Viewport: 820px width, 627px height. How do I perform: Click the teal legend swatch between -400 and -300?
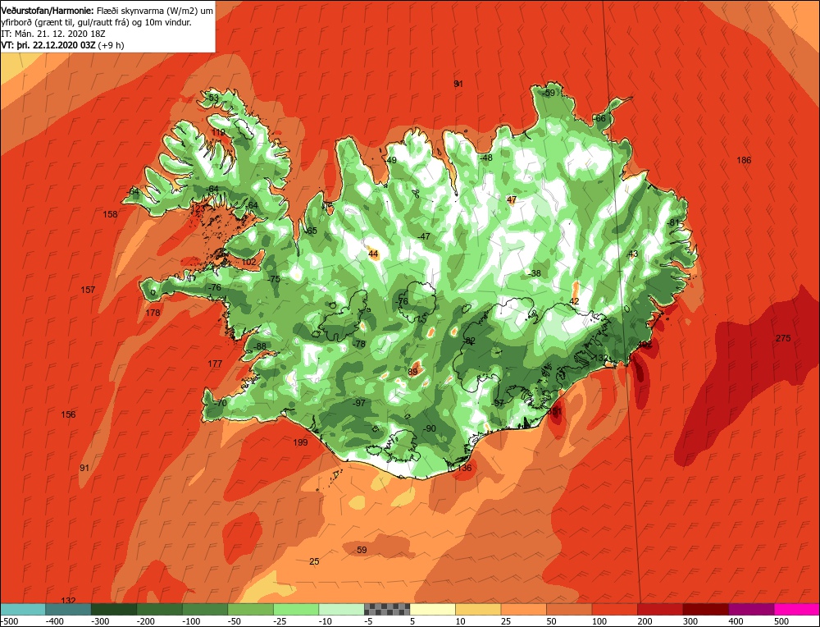click(68, 609)
